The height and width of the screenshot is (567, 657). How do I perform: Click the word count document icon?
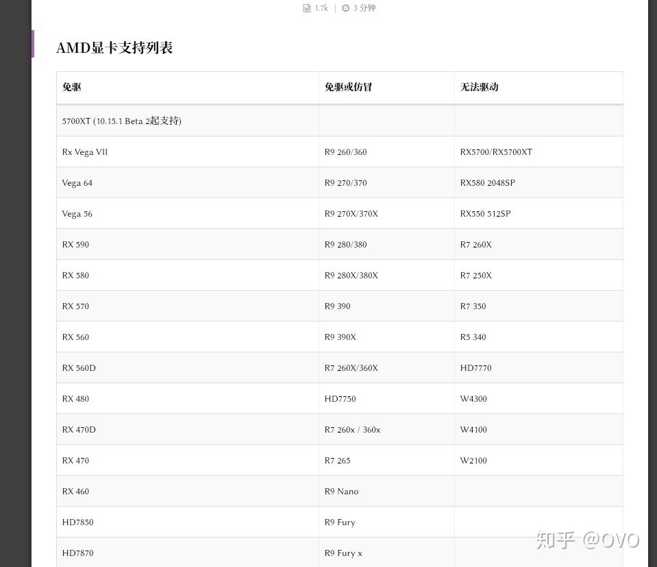click(307, 8)
